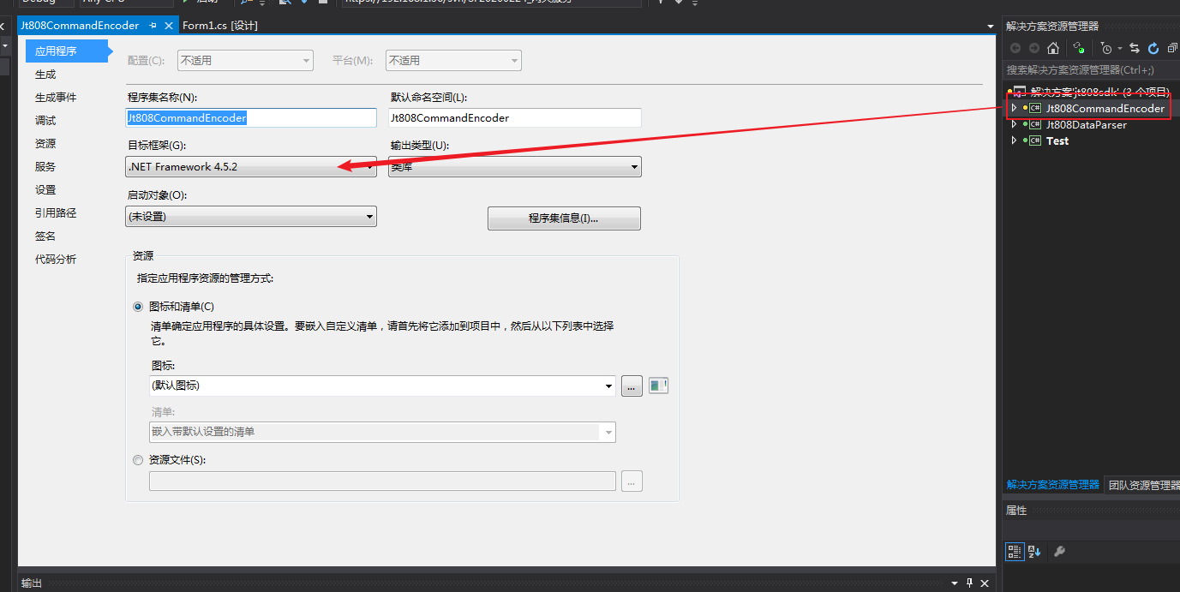Screen dimensions: 1180x592
Task: Click the 默认命名空间 text field
Action: 514,118
